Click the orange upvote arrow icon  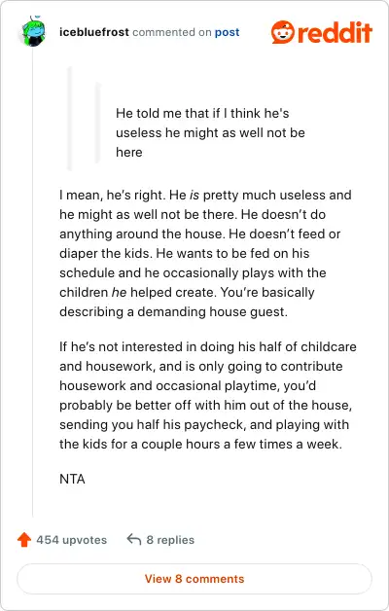pos(24,540)
